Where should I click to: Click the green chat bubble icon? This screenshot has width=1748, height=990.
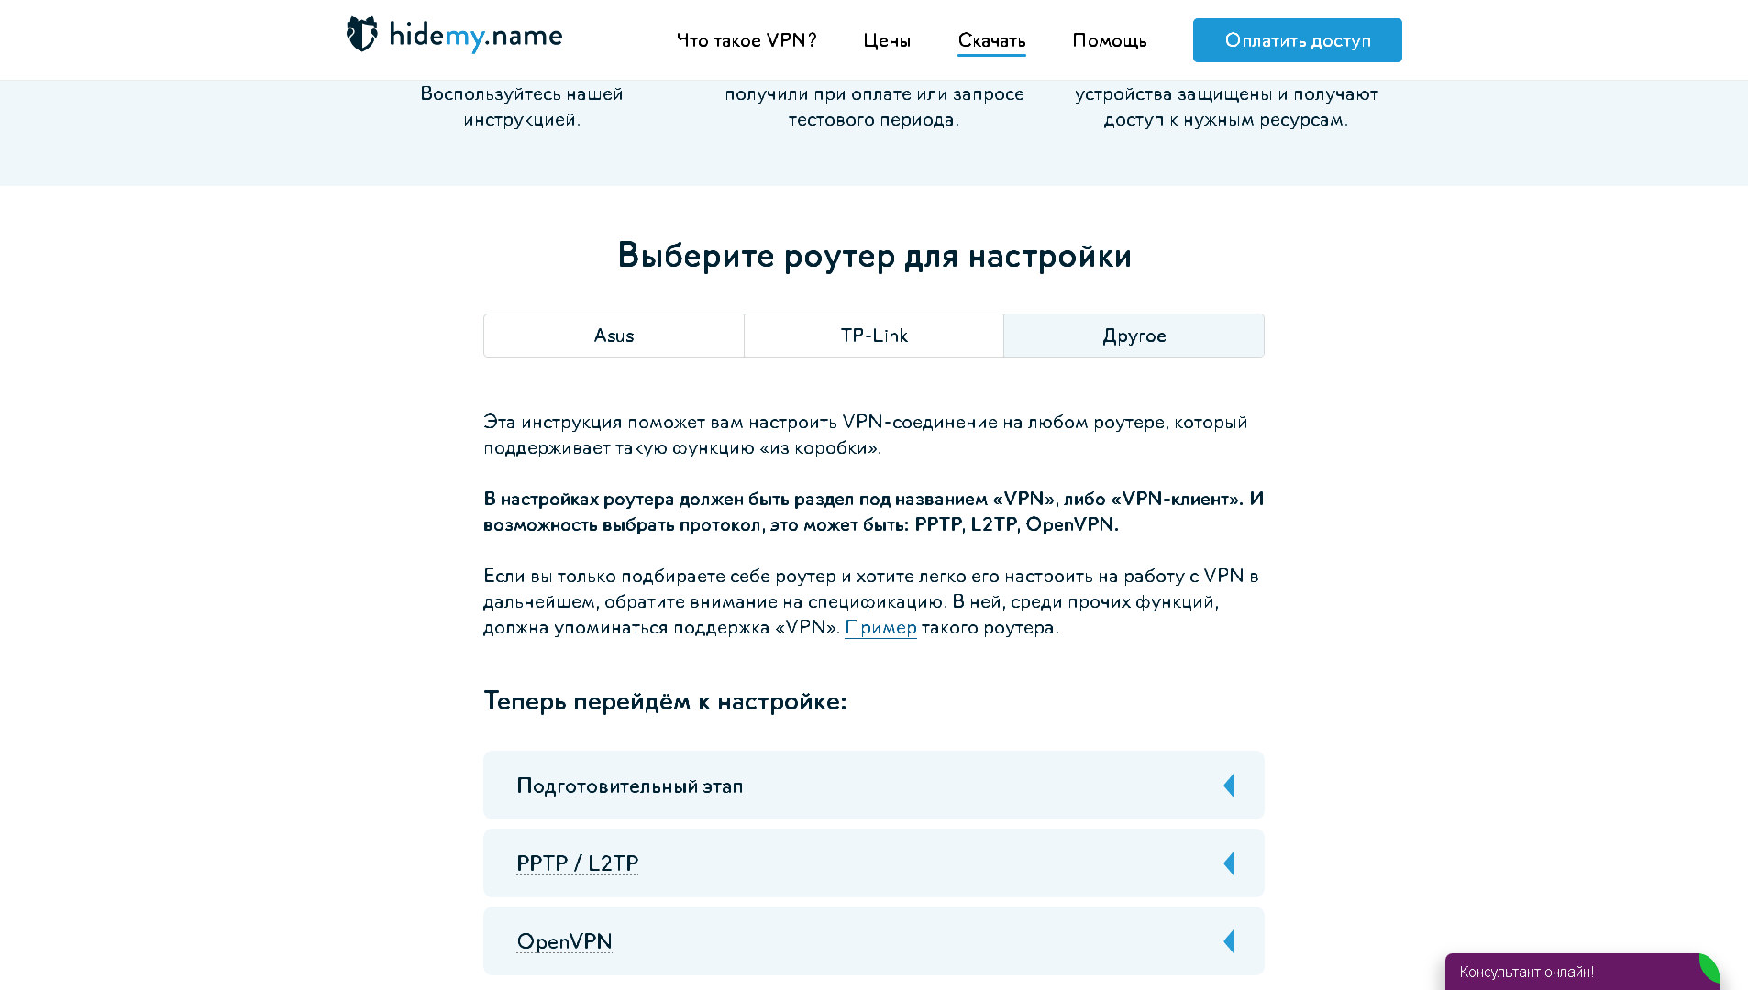coord(1709,969)
